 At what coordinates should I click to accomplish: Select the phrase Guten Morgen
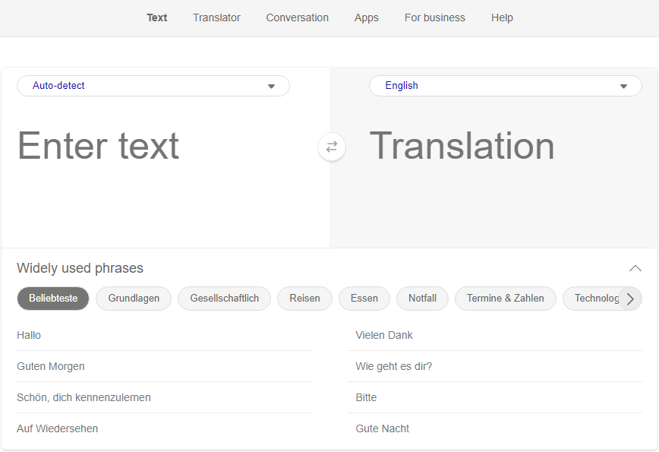pyautogui.click(x=51, y=366)
